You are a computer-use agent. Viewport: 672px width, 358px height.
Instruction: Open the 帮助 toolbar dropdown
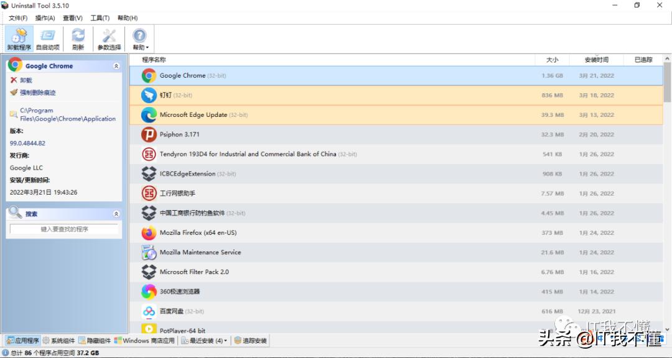[140, 39]
